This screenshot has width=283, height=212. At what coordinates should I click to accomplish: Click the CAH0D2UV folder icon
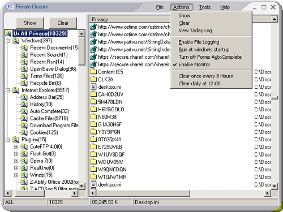93,94
